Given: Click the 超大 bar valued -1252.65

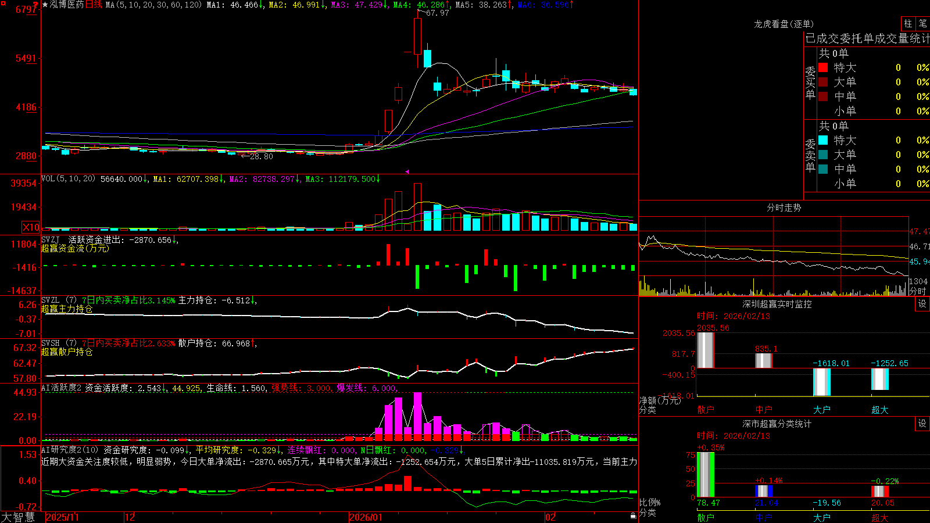Looking at the screenshot, I should [879, 379].
